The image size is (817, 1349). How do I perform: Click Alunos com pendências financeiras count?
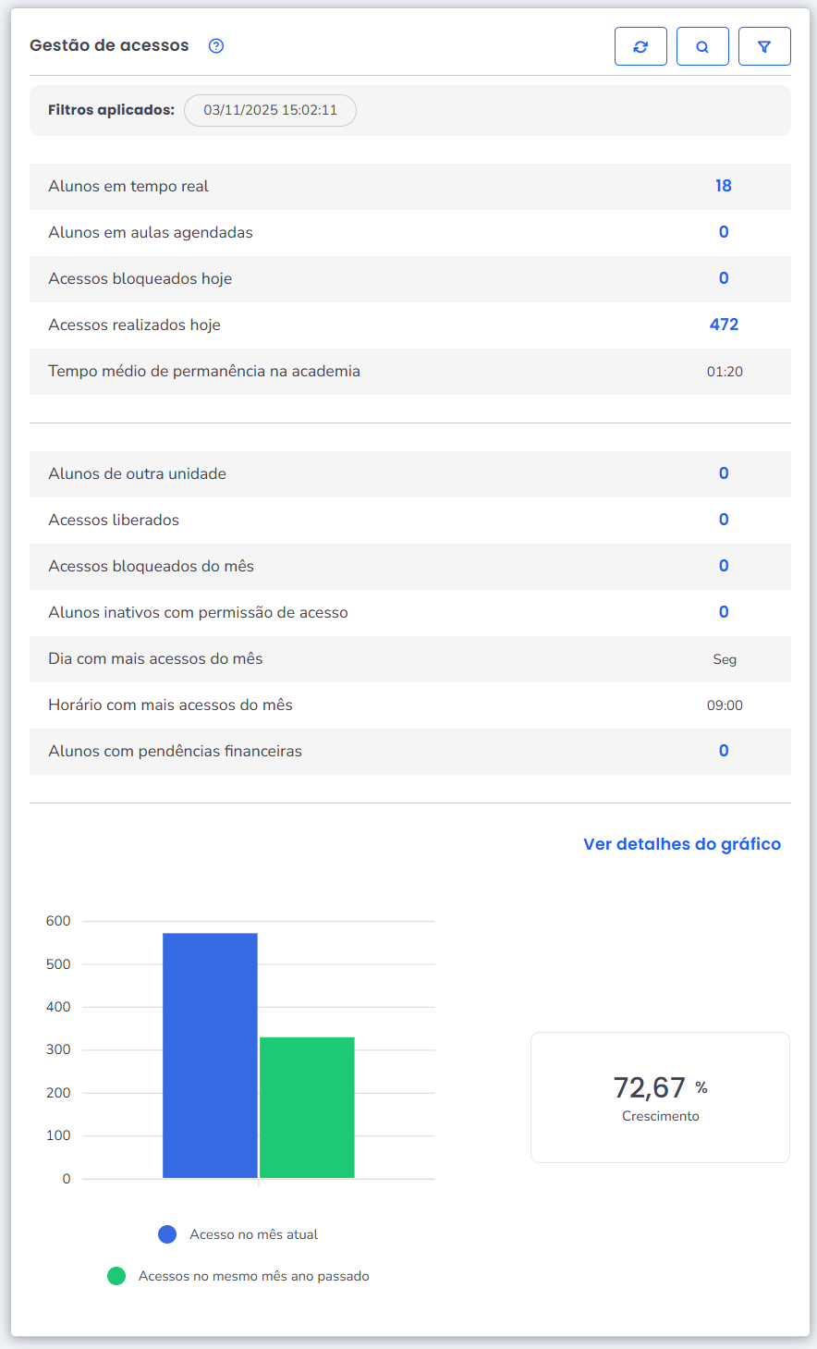(x=724, y=751)
